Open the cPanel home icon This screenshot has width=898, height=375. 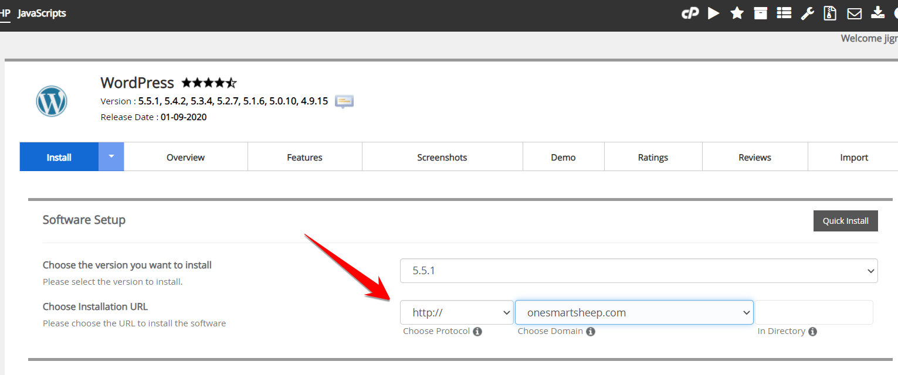[x=690, y=13]
